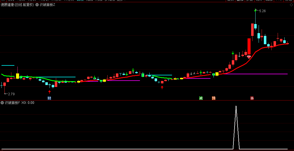Click the 识破首板Z indicator name
294x151 pixels.
48,5
